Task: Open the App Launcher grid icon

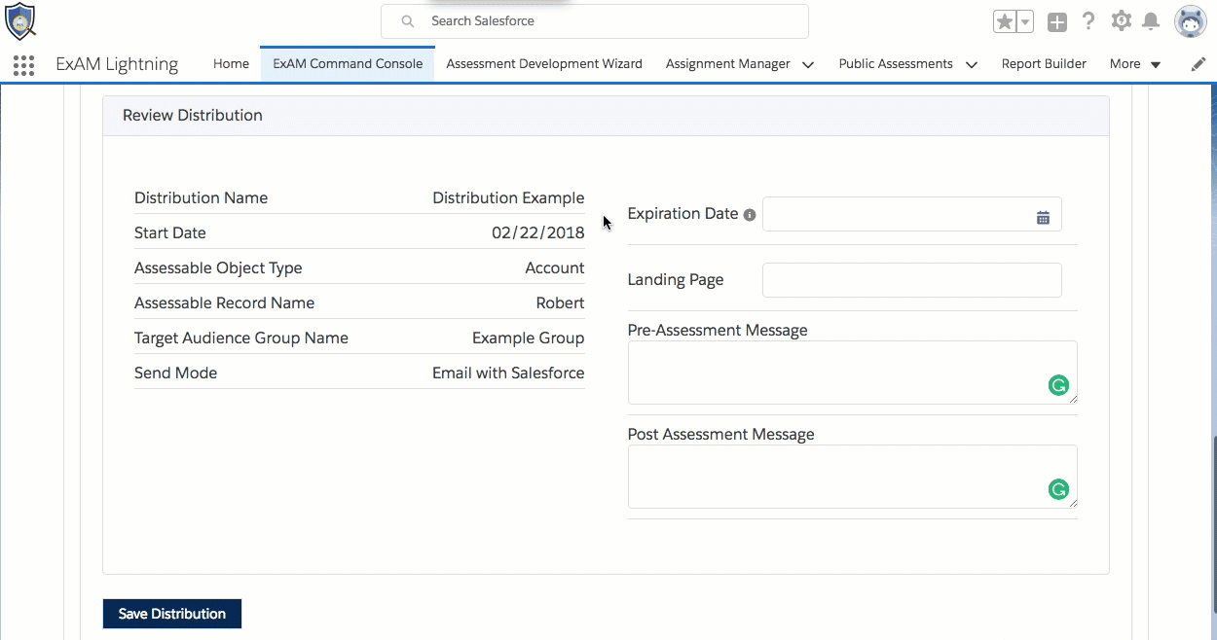Action: pos(24,65)
